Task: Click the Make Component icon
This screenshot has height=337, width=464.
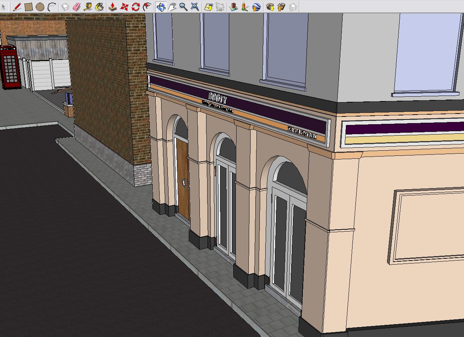Action: 65,7
